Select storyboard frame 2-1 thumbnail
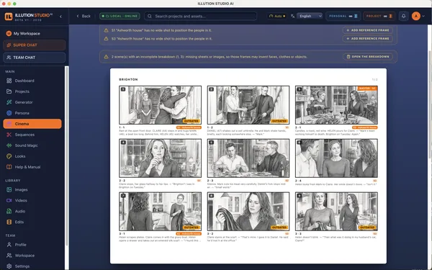The width and height of the screenshot is (432, 270). [336, 105]
